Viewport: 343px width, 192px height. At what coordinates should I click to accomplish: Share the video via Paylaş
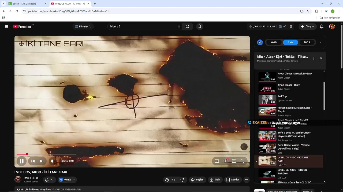click(197, 180)
